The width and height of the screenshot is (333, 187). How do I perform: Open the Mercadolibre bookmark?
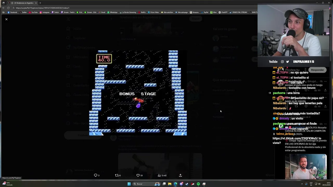pos(167,12)
